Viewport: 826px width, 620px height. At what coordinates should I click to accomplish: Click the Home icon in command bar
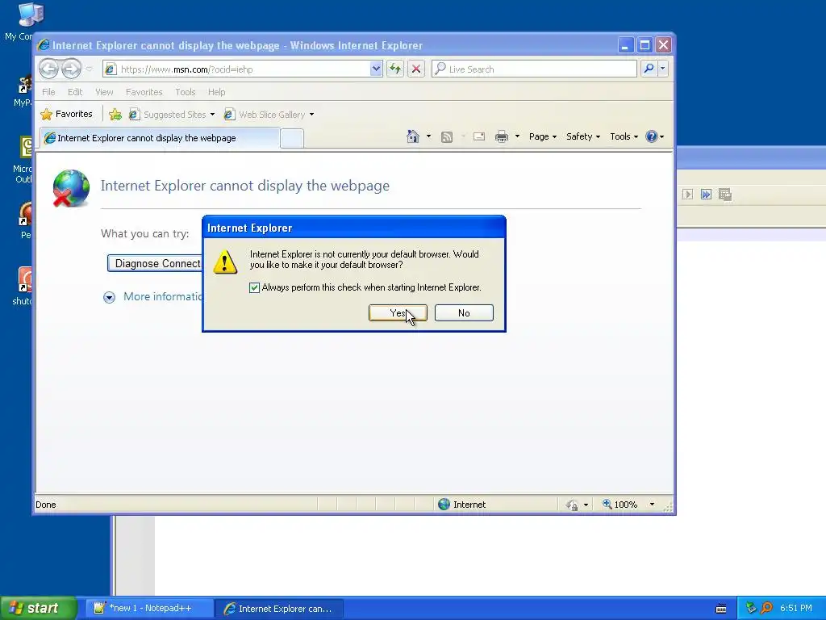412,136
